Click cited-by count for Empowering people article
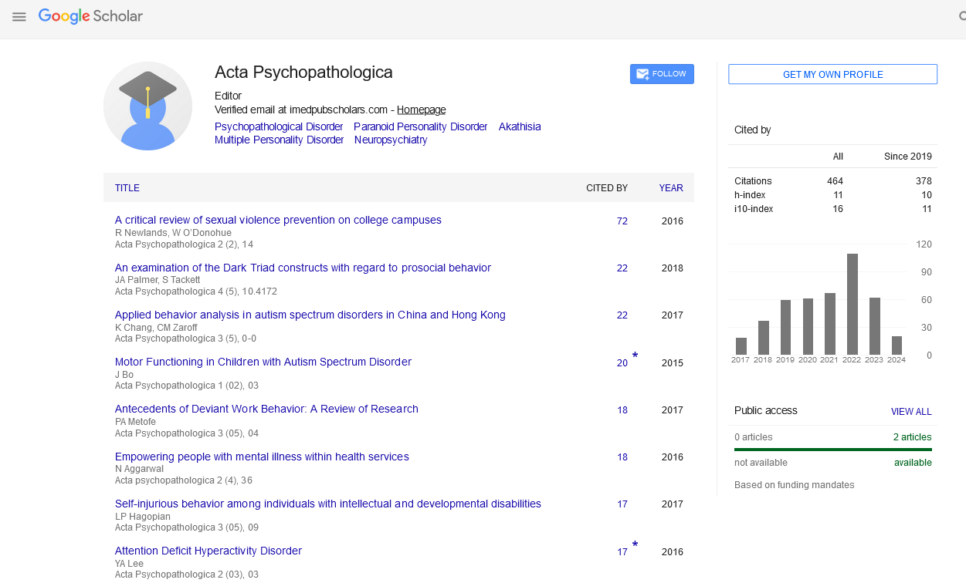 [622, 457]
